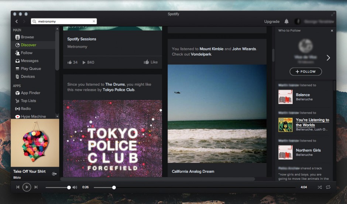Click the California Analog Dream title

193,171
